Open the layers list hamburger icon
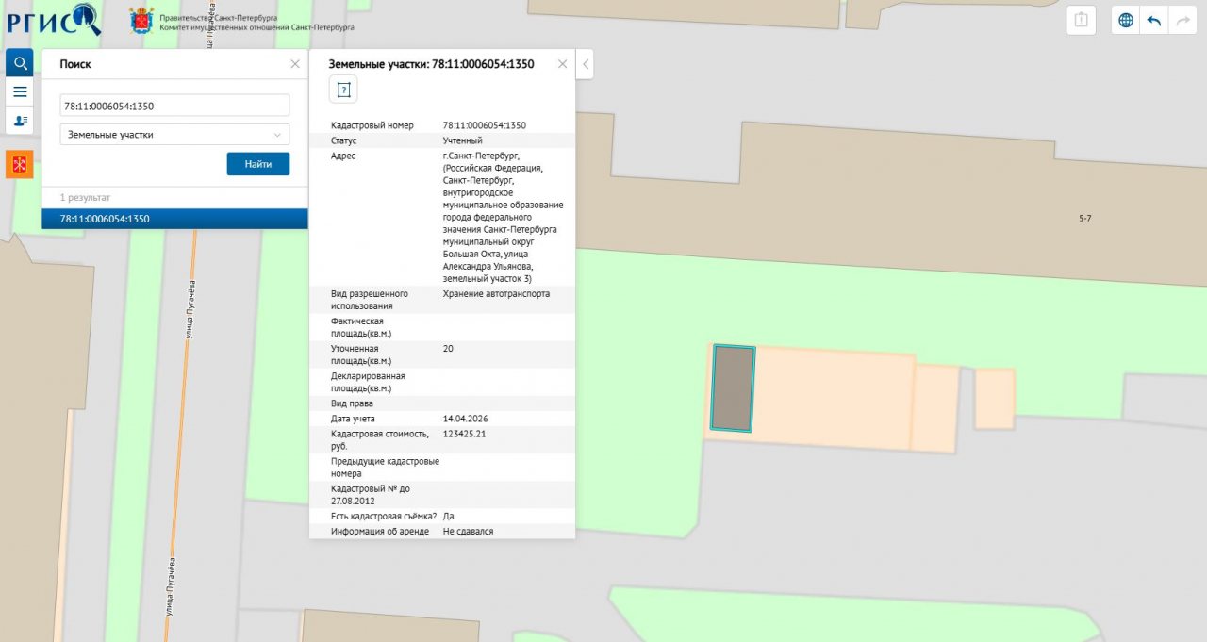 (19, 91)
